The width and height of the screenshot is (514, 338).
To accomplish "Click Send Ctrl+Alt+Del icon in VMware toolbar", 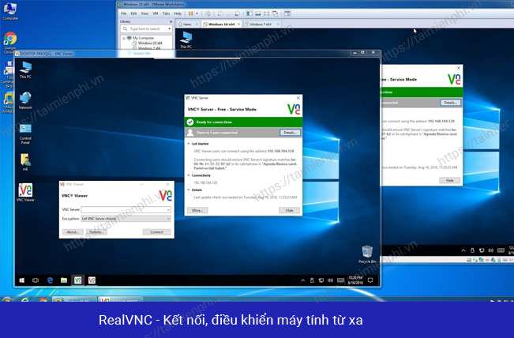I will click(208, 13).
